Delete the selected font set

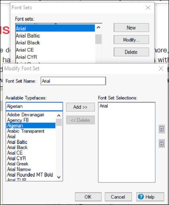(x=131, y=52)
